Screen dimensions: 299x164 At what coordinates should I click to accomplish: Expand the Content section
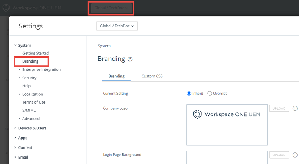tap(15, 147)
